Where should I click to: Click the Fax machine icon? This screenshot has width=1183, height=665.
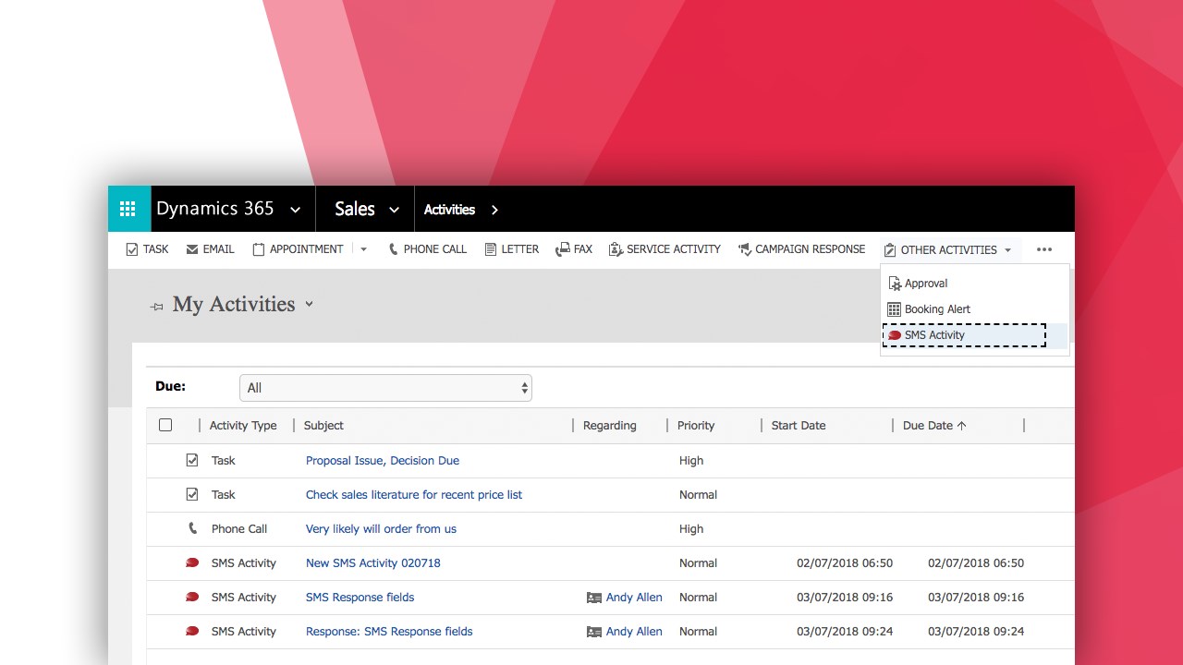pos(562,249)
